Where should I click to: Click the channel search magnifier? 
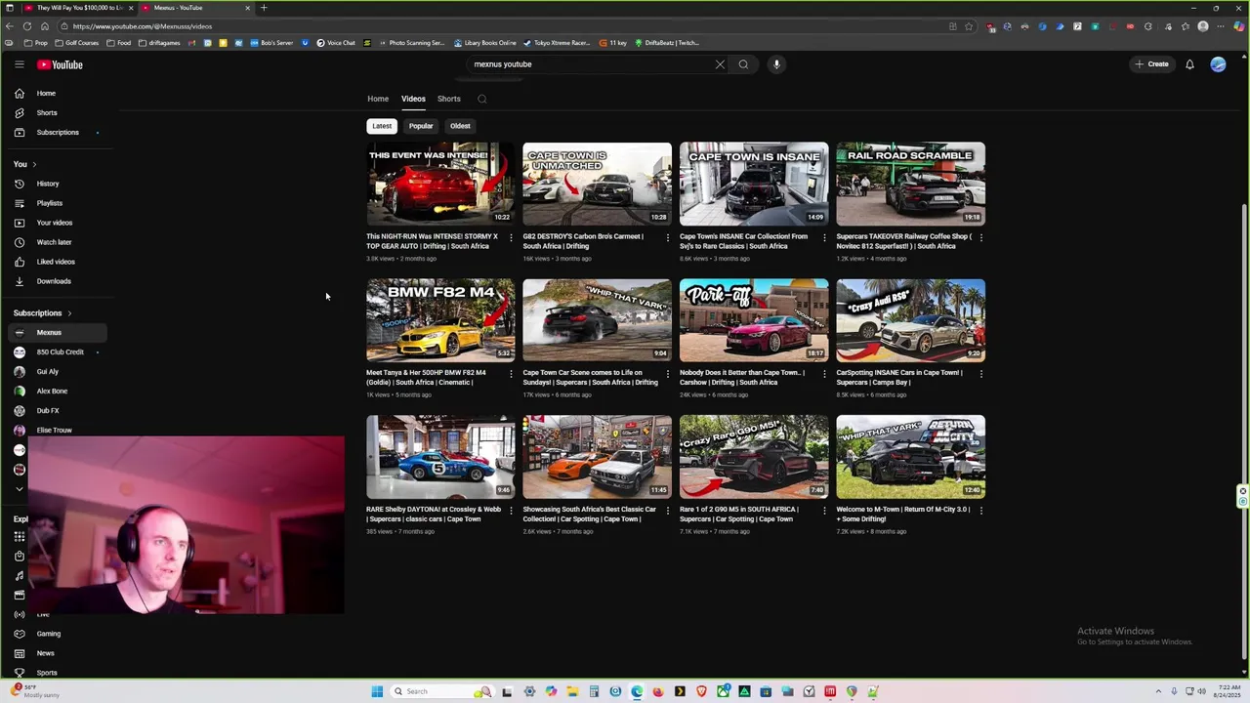(x=481, y=99)
